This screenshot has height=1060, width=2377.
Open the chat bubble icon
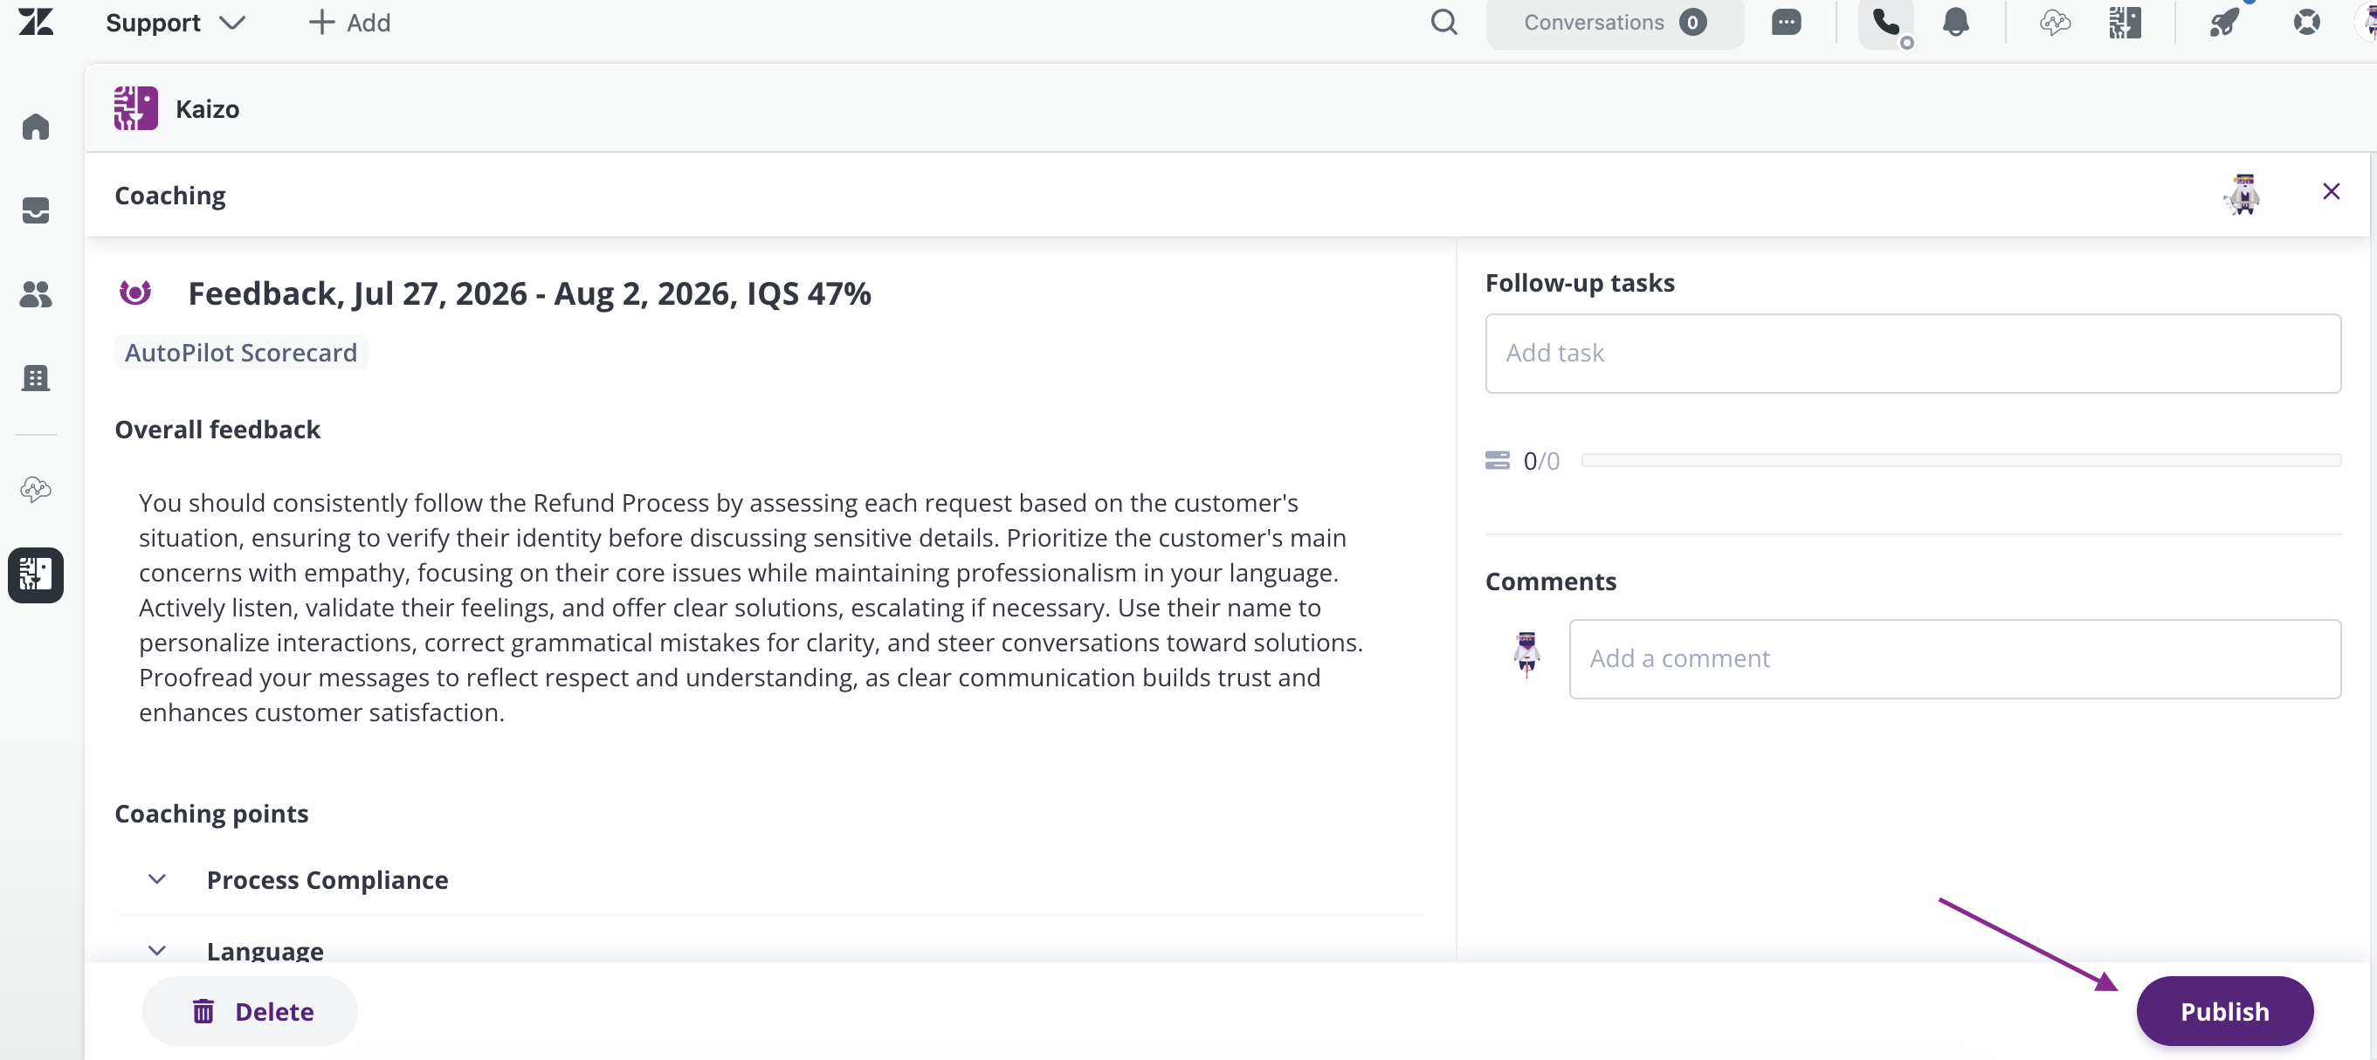pos(1786,22)
